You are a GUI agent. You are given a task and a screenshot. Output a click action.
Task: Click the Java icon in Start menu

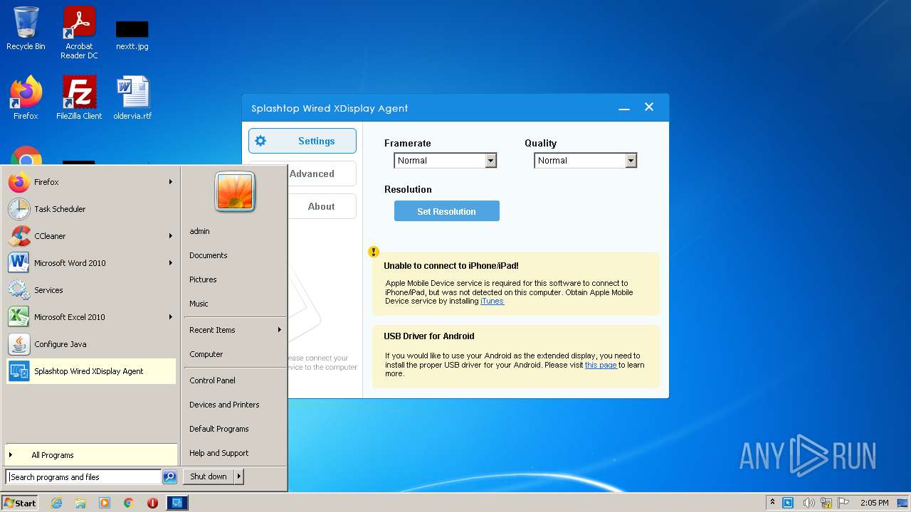(19, 344)
